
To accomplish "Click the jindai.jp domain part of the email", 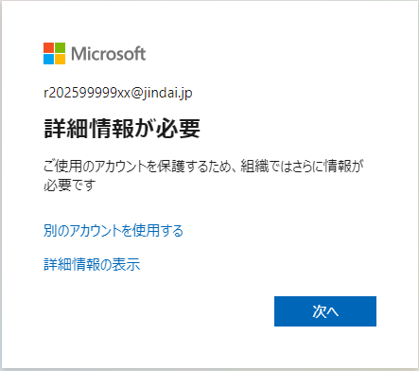I will tap(167, 93).
